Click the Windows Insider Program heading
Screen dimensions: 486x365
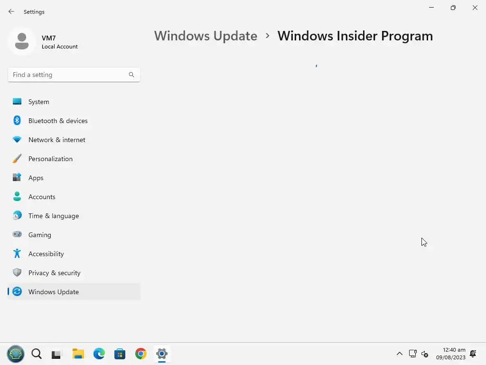(x=355, y=36)
